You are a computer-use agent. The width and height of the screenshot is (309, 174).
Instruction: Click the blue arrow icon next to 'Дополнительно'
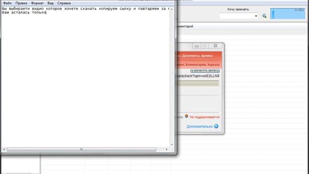(x=216, y=126)
